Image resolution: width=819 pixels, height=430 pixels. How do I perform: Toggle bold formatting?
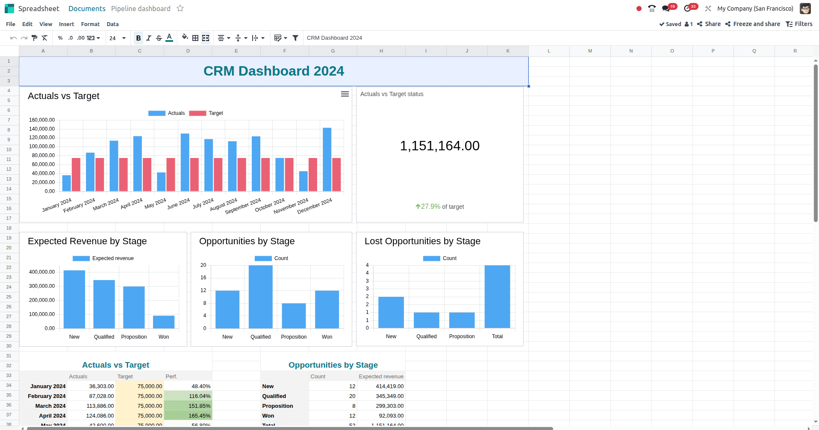coord(138,38)
